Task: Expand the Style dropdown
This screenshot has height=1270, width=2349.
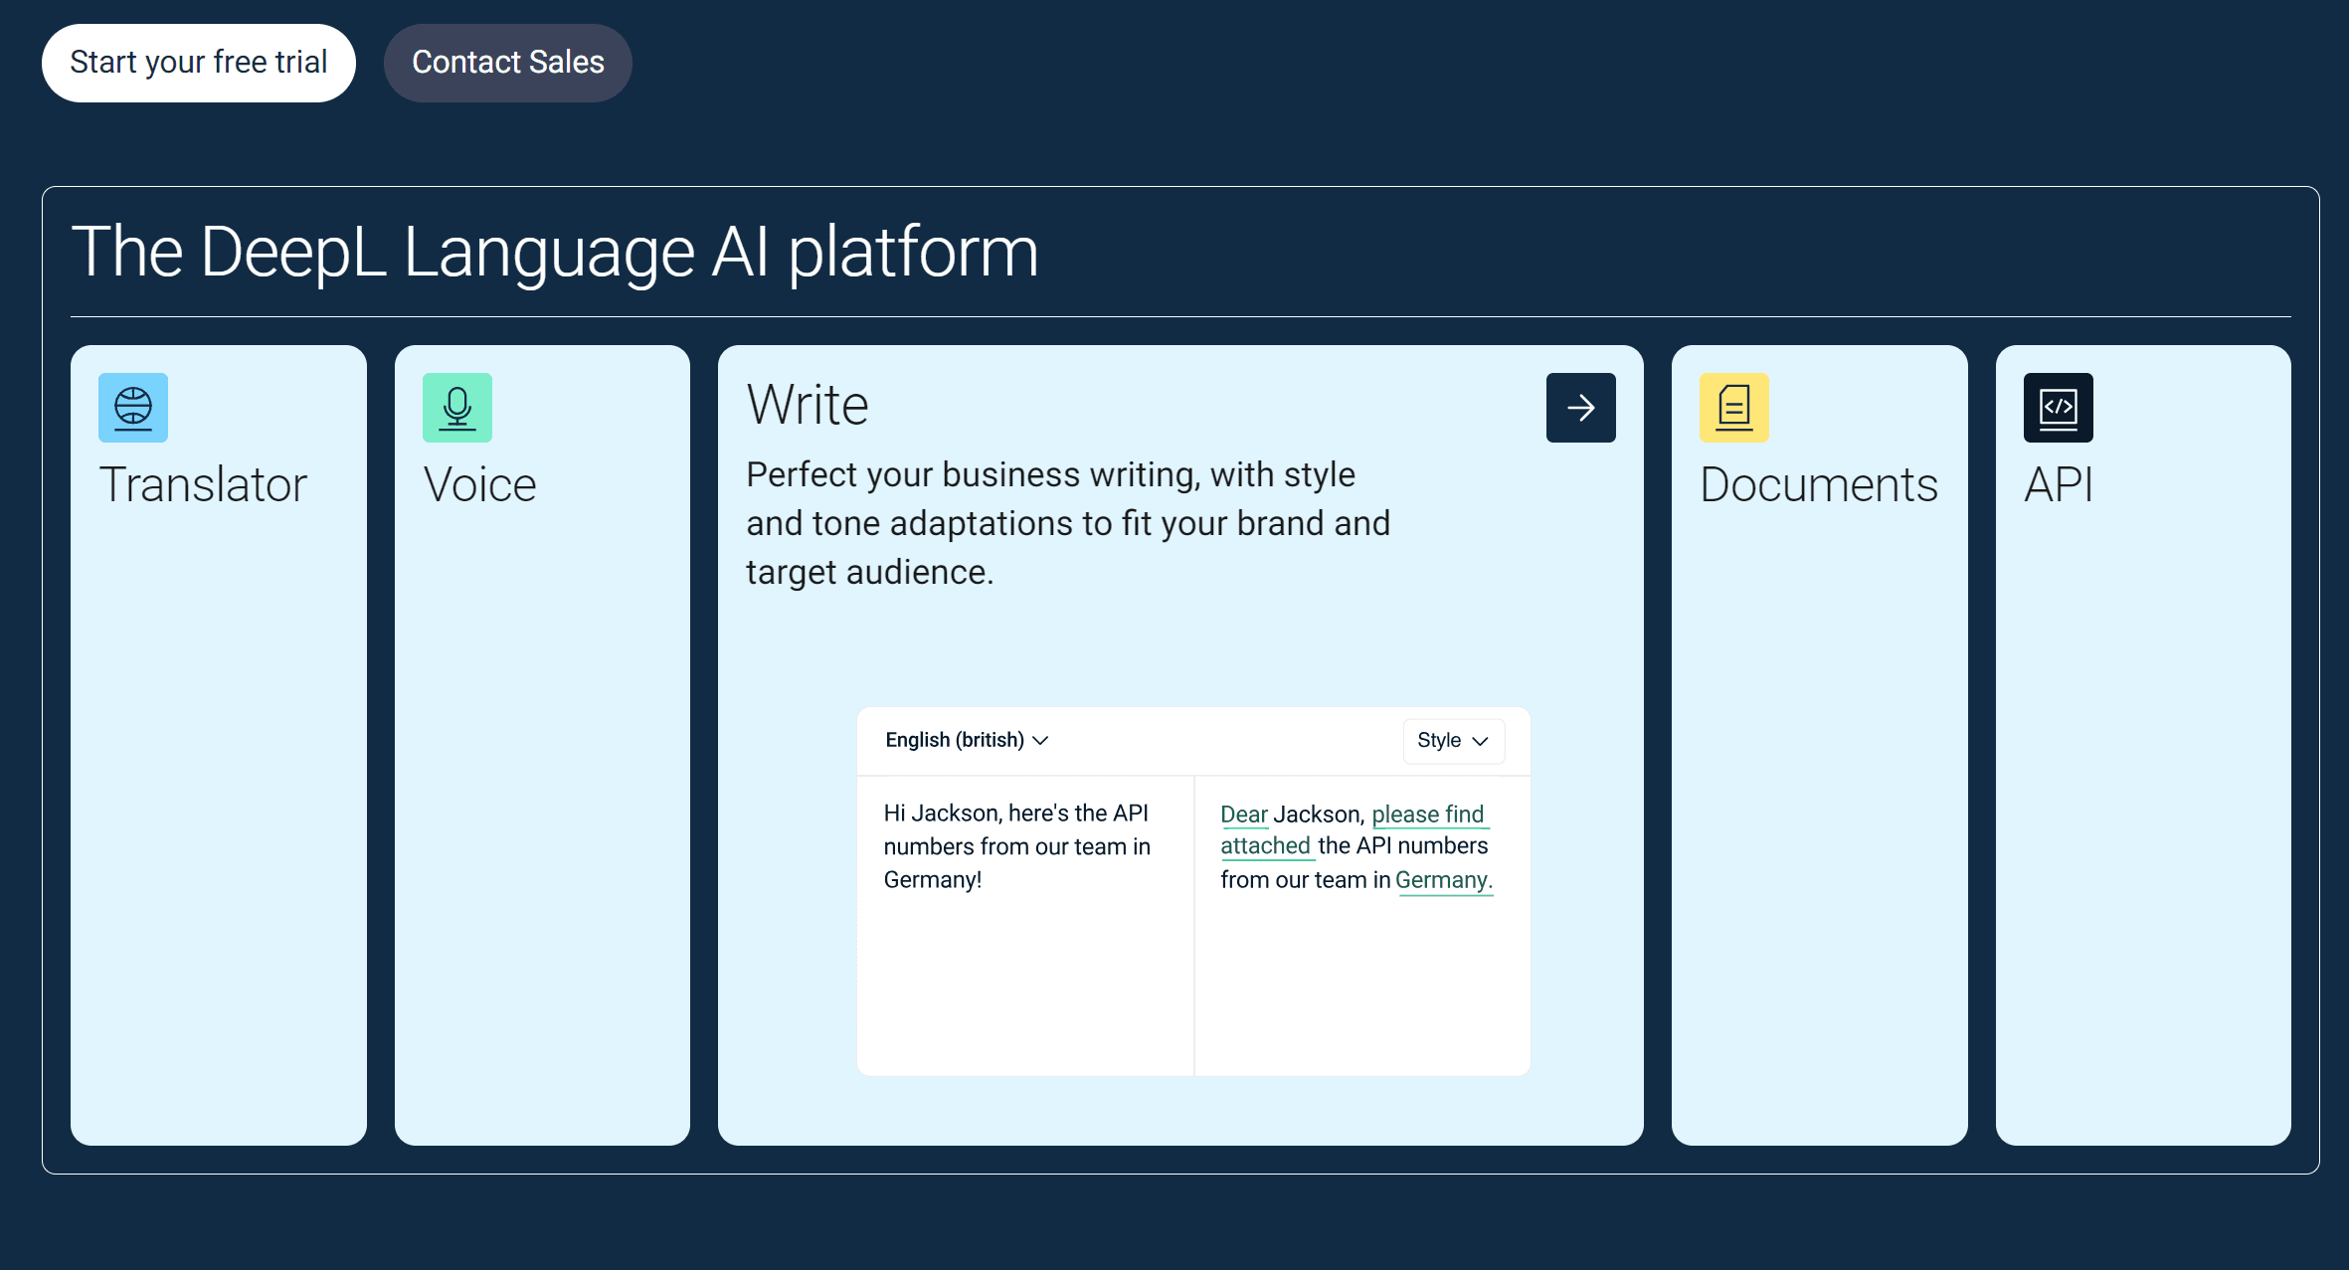Action: (1453, 741)
